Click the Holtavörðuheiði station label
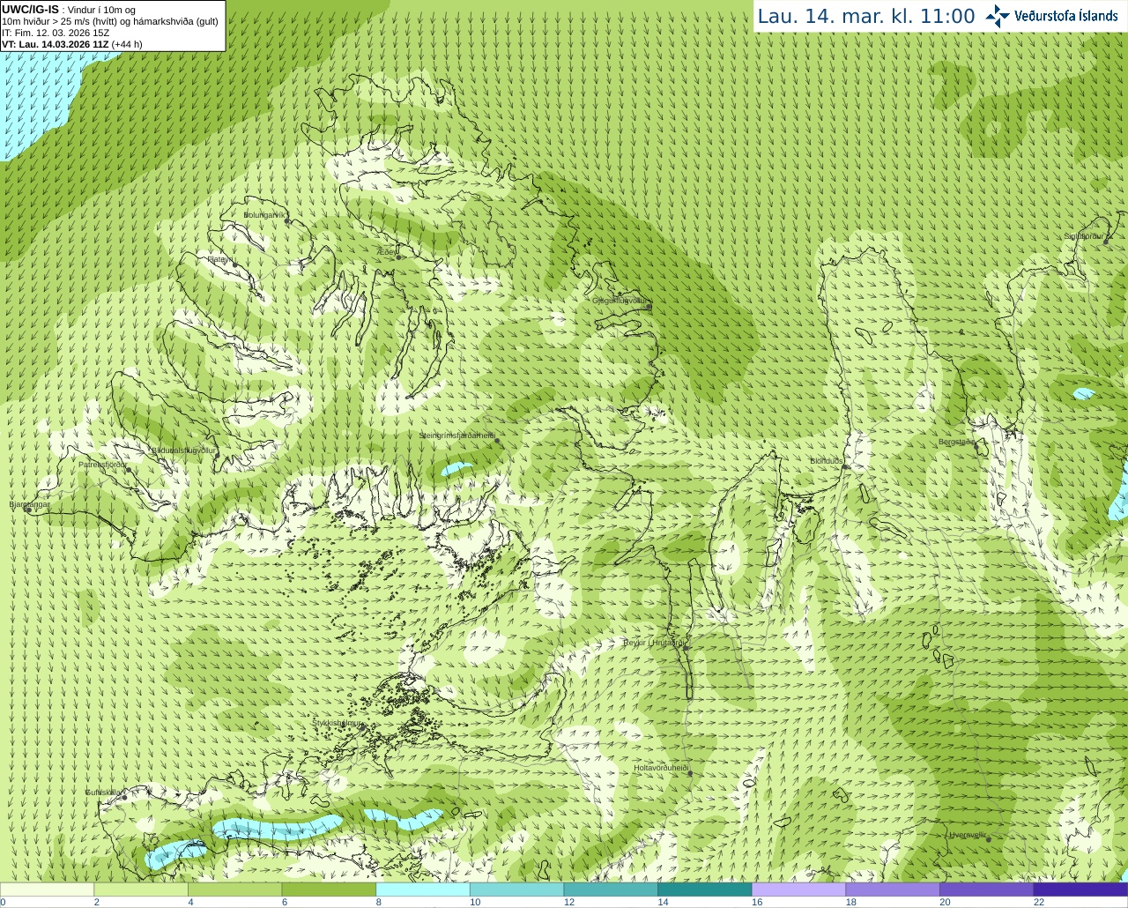 pyautogui.click(x=661, y=768)
